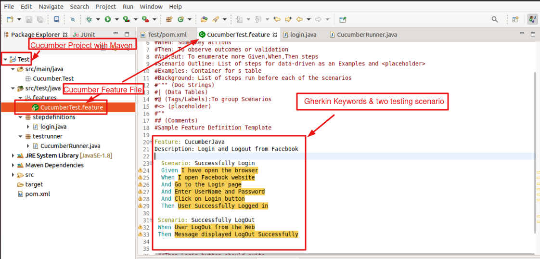Switch to the Test/pom.xml editor tab

(164, 35)
